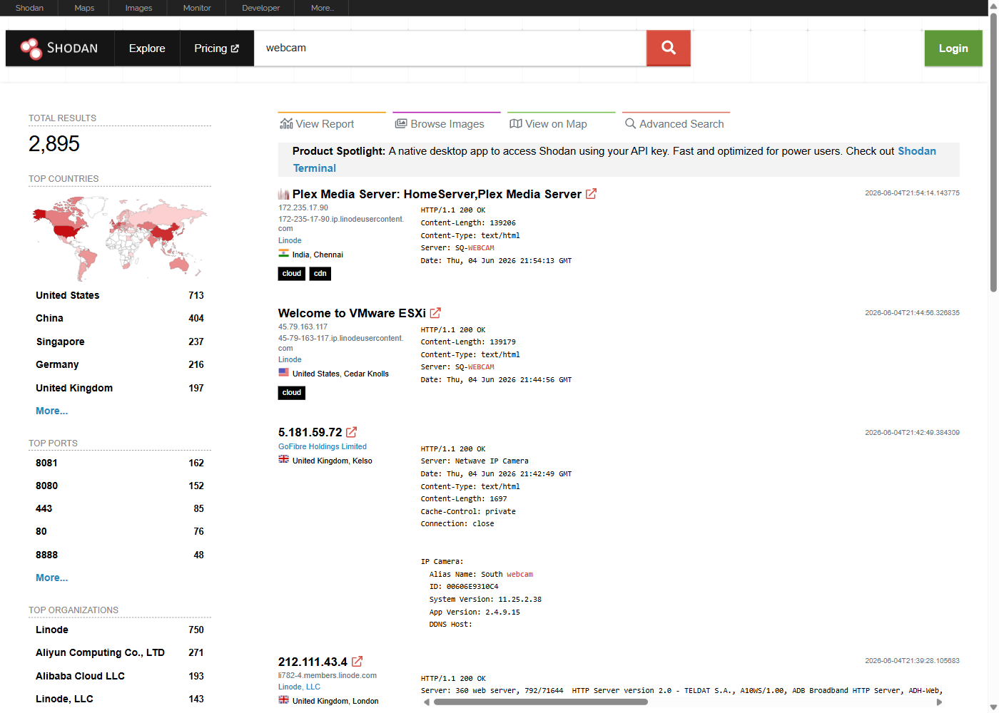Open external link icon next to 5.181.59.72

[351, 432]
